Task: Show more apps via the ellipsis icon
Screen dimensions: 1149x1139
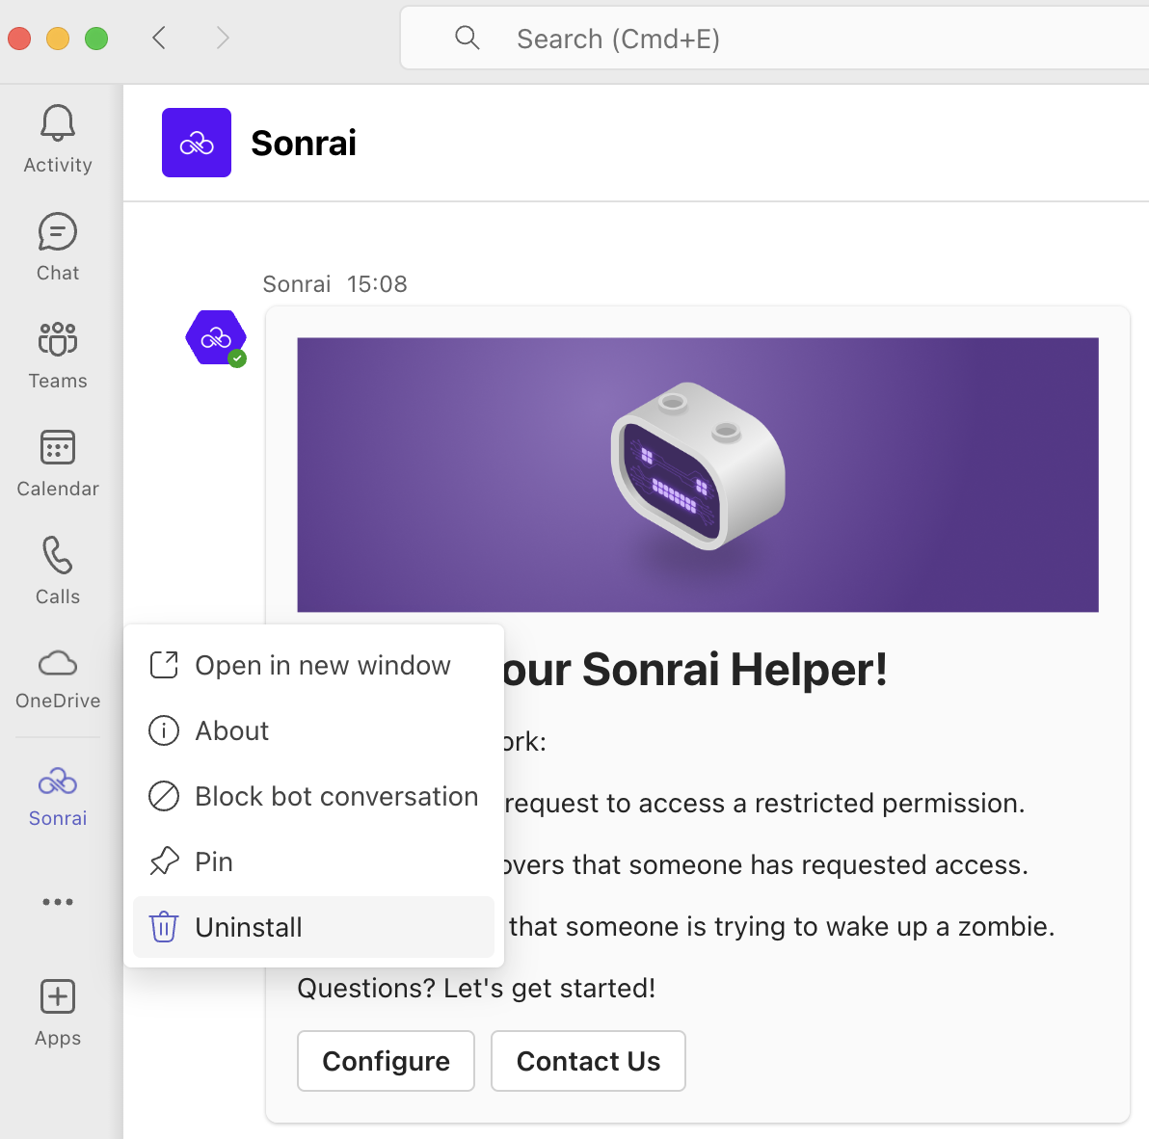Action: (57, 902)
